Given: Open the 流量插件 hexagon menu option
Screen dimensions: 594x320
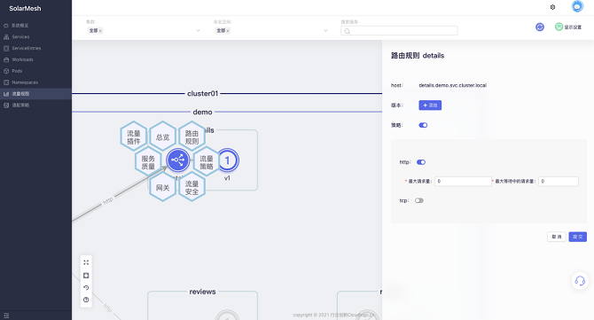Looking at the screenshot, I should click(x=133, y=137).
